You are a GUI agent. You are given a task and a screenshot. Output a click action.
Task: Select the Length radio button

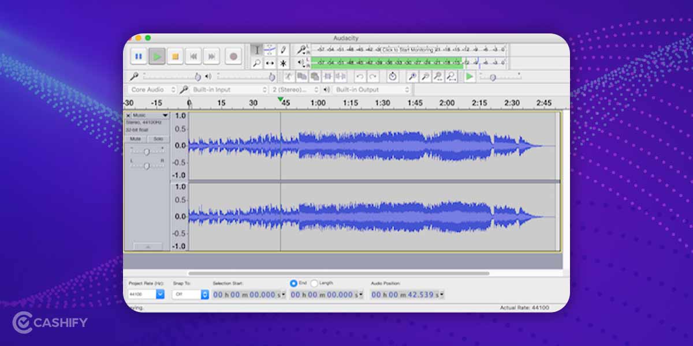tap(315, 283)
